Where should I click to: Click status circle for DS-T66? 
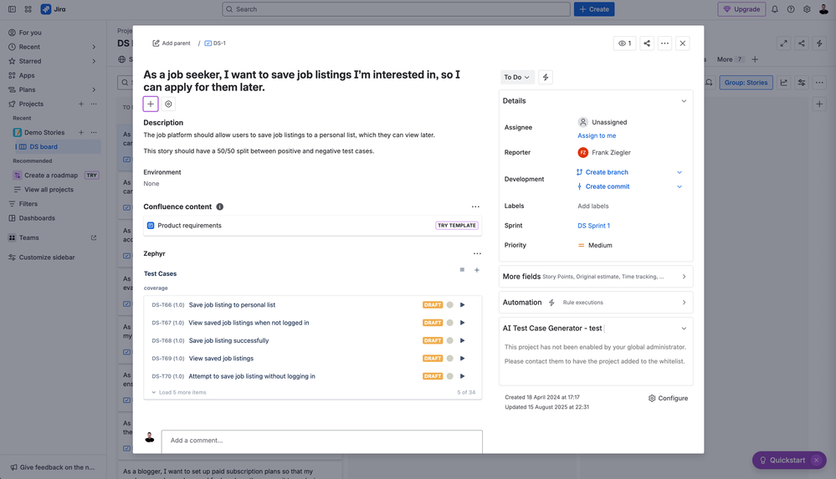coord(449,305)
